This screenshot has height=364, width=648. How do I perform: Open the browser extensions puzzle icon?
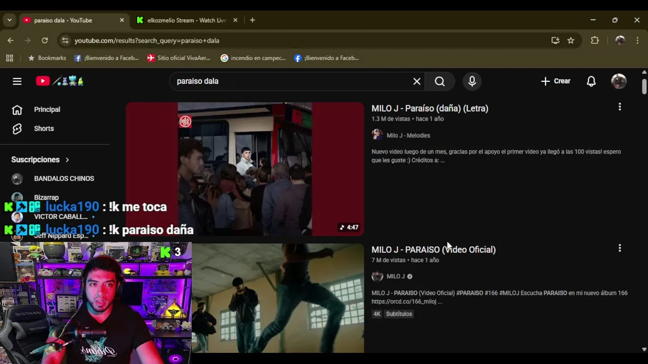pyautogui.click(x=595, y=40)
